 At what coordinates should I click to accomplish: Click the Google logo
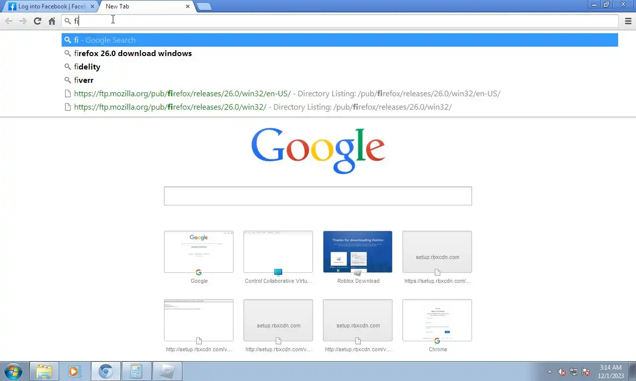[318, 151]
